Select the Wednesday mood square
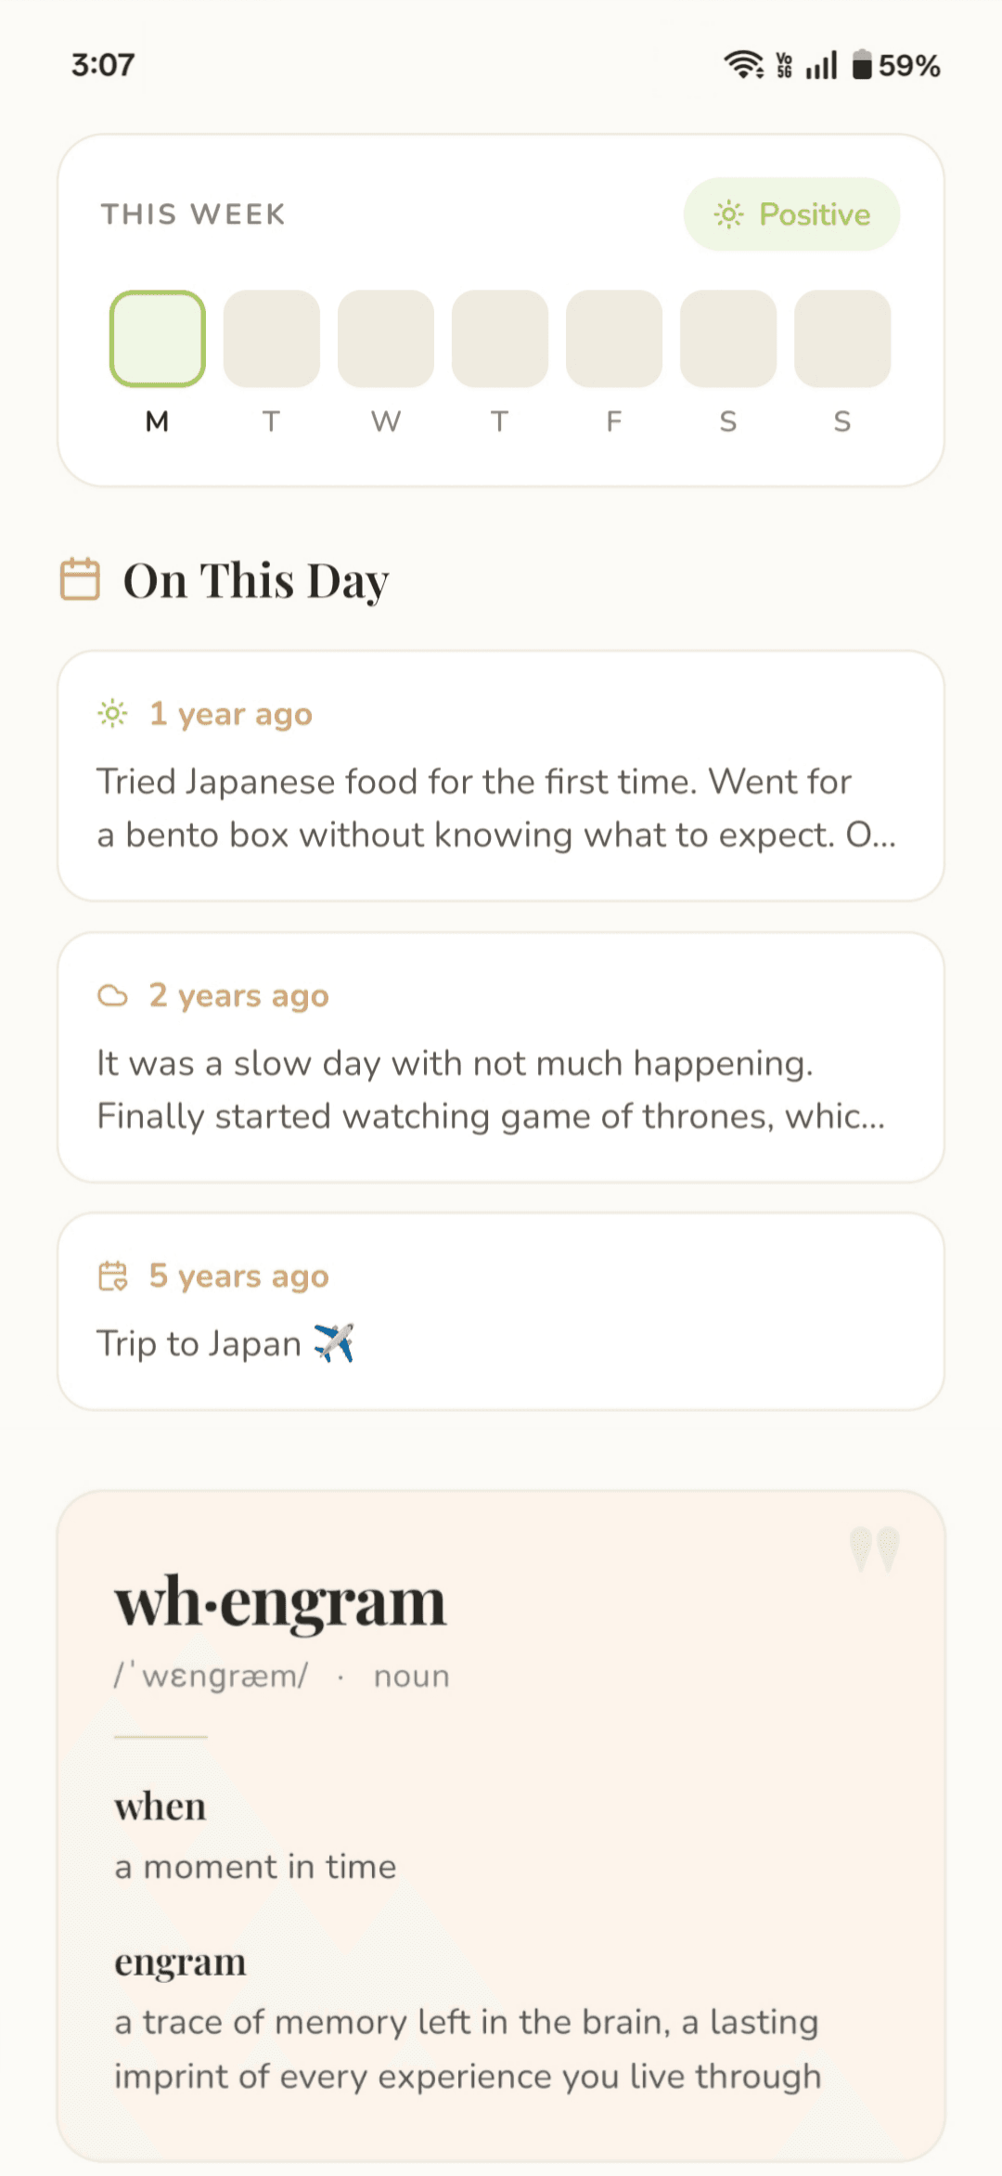 click(x=386, y=339)
